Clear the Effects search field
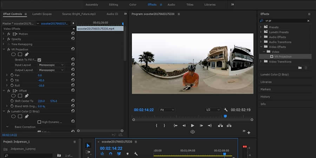Viewport: 316px width, 158px height. pos(308,21)
